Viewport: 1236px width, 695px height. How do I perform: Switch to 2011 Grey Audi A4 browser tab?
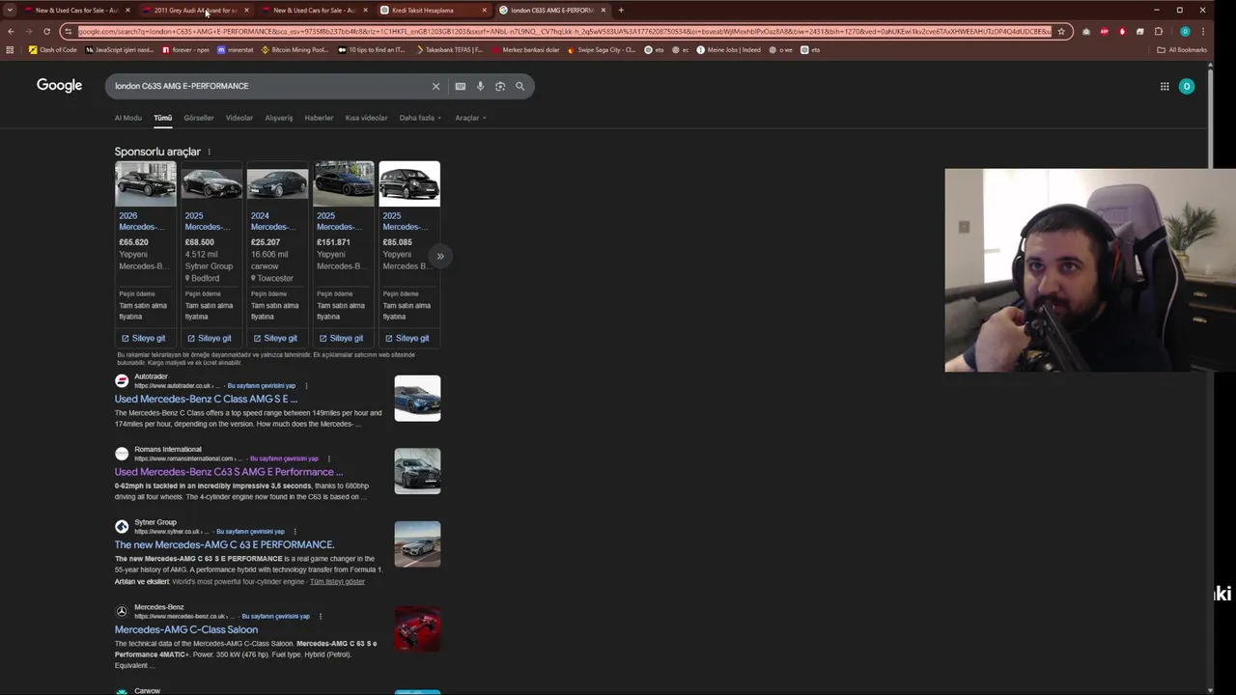(195, 10)
